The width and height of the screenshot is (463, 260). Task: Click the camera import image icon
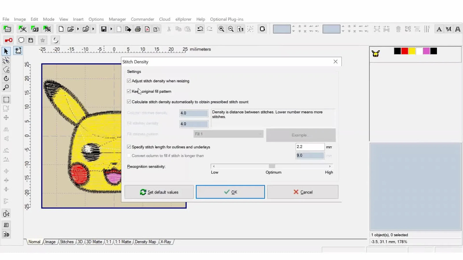[35, 29]
